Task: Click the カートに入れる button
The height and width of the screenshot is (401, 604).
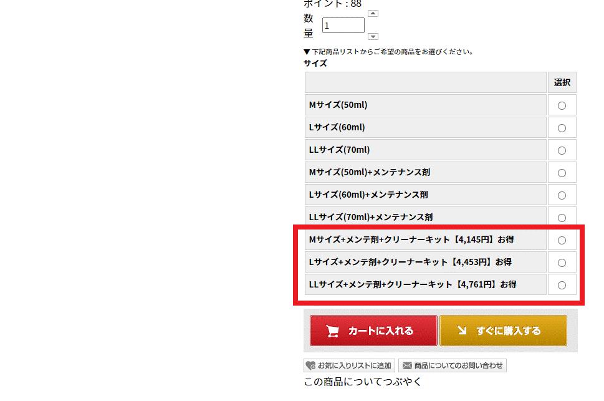Action: [x=373, y=331]
